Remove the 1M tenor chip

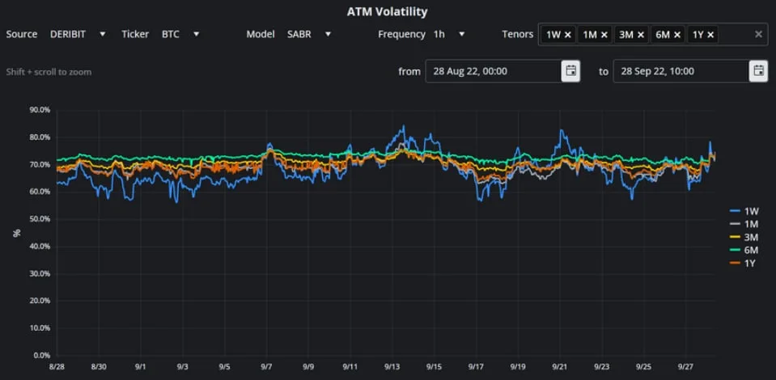coord(604,35)
